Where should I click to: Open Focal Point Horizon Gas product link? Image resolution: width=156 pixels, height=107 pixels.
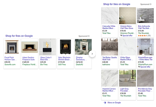[10, 59]
